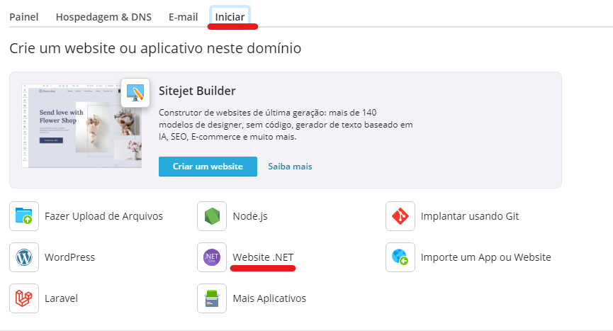Open the Saiba mais link
The image size is (613, 331).
click(x=290, y=167)
